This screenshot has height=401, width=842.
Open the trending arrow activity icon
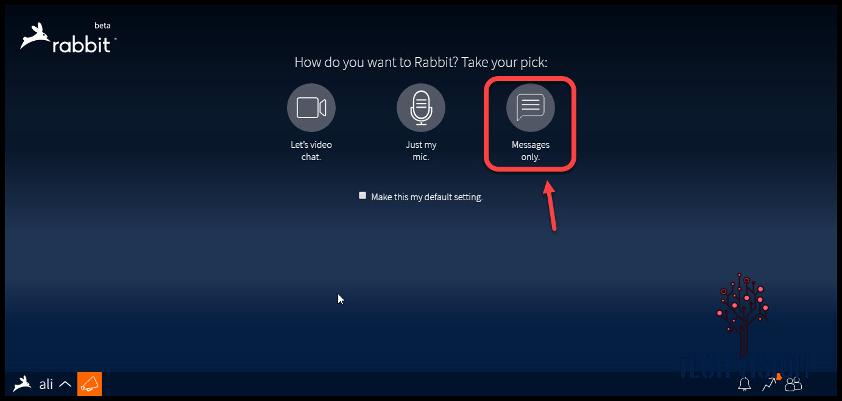tap(769, 384)
